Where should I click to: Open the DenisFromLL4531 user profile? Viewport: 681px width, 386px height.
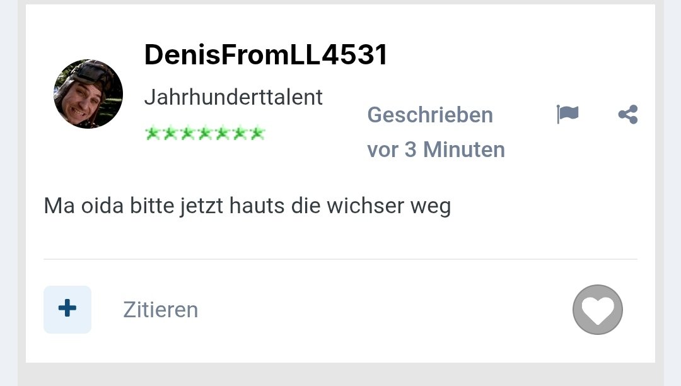265,55
